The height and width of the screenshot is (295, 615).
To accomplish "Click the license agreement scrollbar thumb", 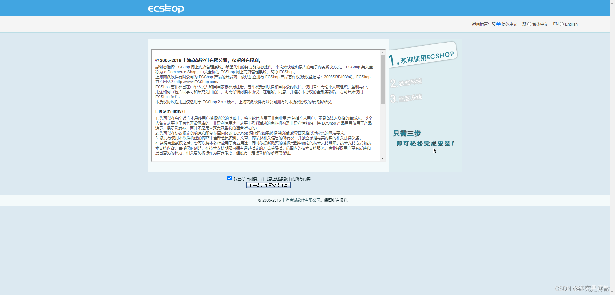I will coord(382,79).
